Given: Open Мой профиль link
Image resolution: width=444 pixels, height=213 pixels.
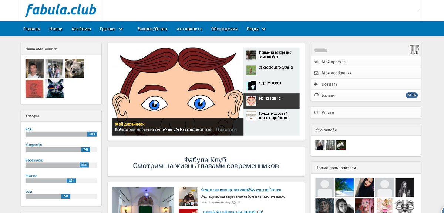Looking at the screenshot, I should tap(334, 62).
